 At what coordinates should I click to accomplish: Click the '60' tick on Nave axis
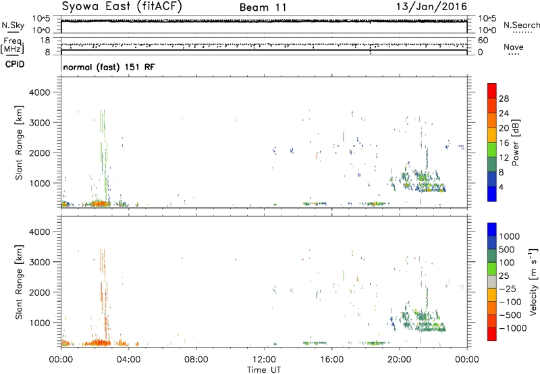click(483, 41)
